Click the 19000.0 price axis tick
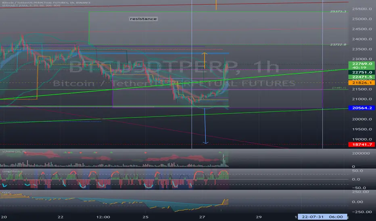 (362, 139)
